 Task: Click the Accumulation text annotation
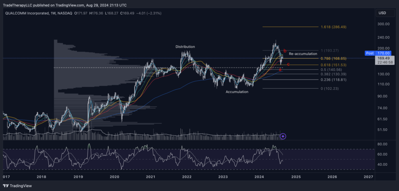coord(237,92)
